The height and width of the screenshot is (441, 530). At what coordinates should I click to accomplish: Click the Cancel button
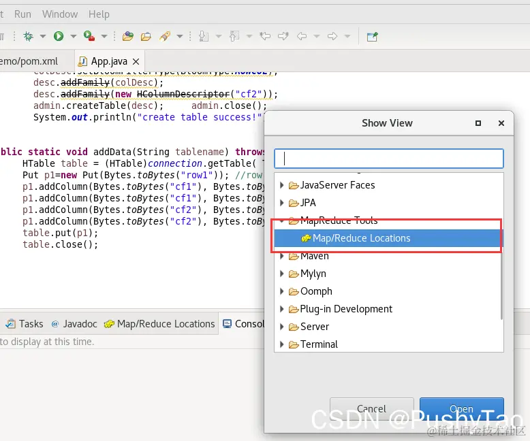pyautogui.click(x=372, y=409)
